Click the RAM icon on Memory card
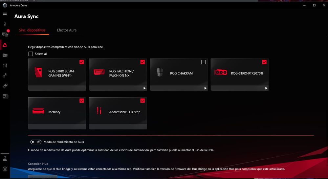The height and width of the screenshot is (179, 328). coord(38,111)
